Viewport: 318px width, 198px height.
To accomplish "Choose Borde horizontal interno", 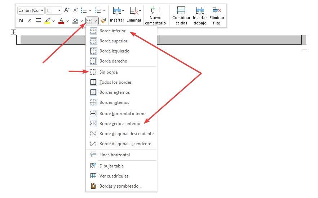I will pyautogui.click(x=121, y=114).
